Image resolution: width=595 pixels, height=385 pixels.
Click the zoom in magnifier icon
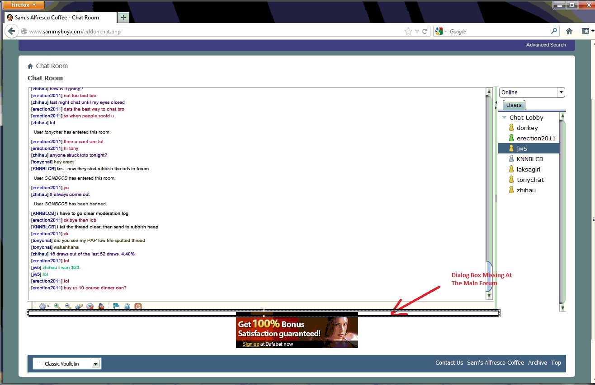[57, 306]
